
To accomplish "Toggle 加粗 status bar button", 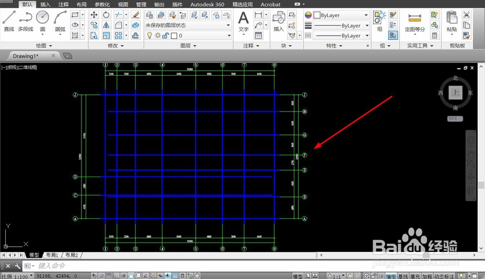I will [x=427, y=276].
